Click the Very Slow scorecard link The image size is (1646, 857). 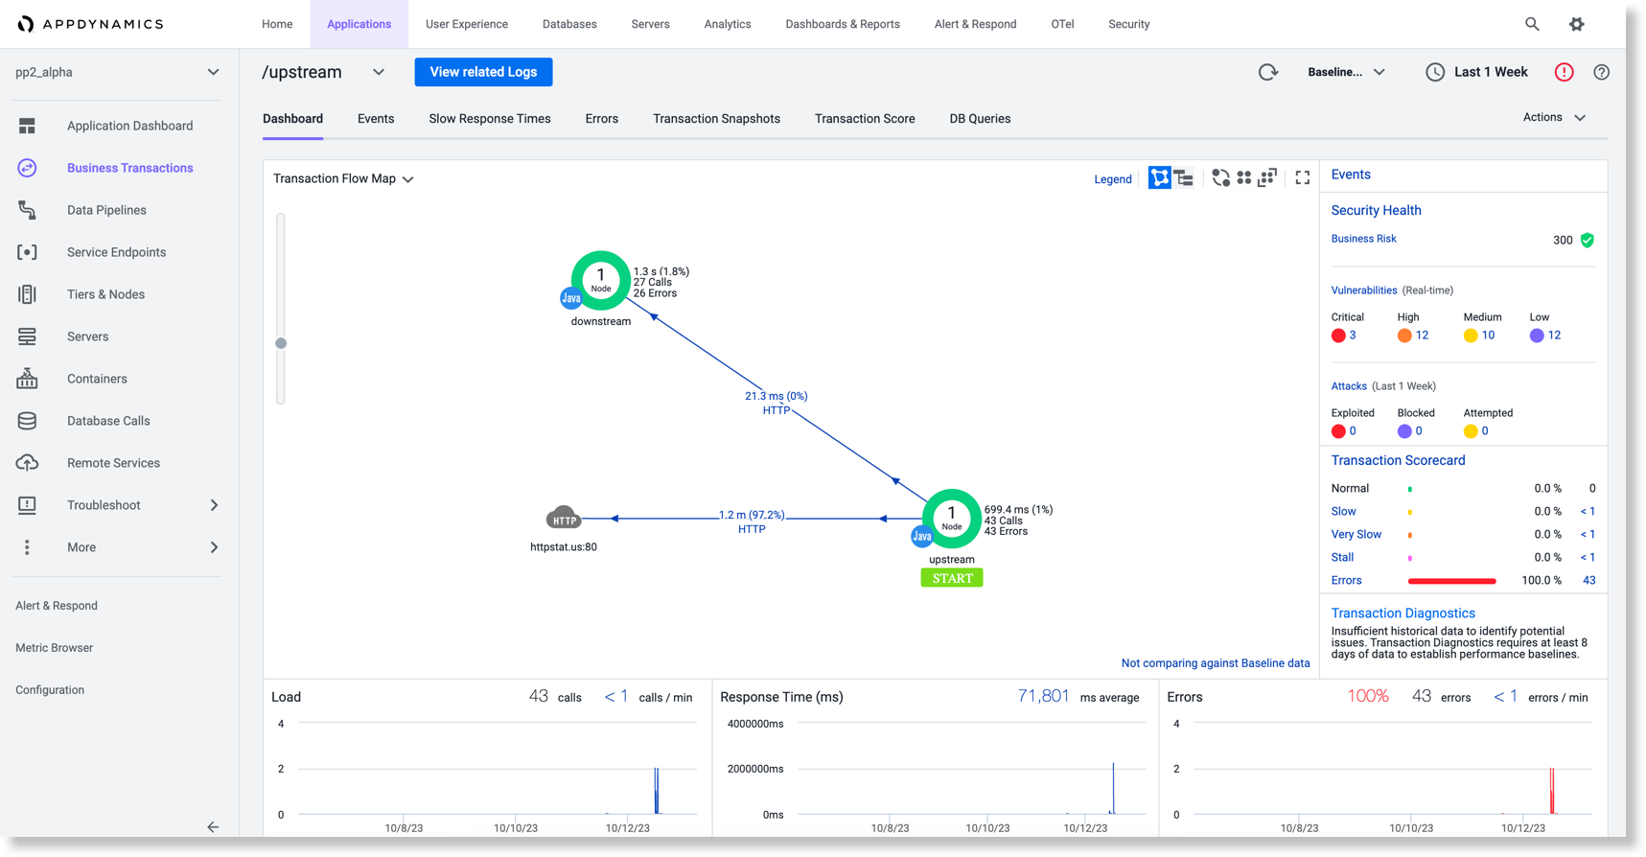[1356, 534]
